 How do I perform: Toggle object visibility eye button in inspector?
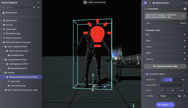point(145,3)
